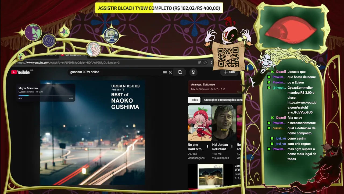Click the chat message 'qual a definicao de nome composto'
This screenshot has height=194, width=344.
[x=302, y=131]
